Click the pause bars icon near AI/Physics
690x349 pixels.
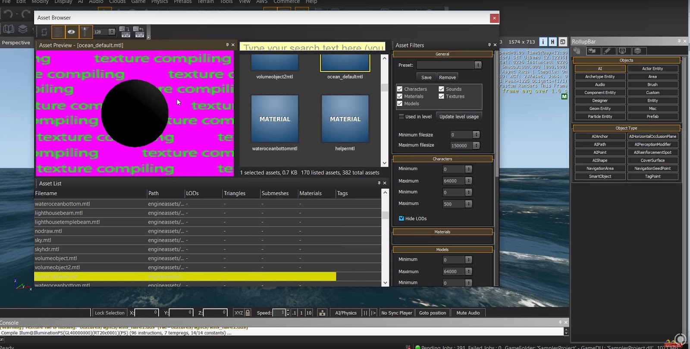coord(365,313)
